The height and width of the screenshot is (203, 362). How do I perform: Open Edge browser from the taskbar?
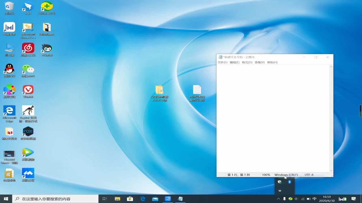143,199
